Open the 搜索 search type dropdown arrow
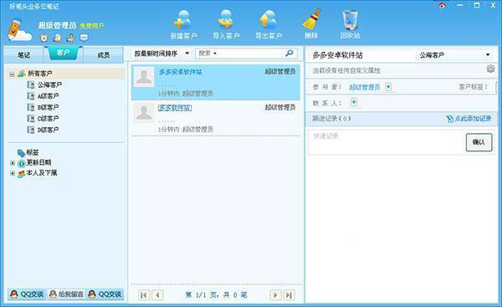The width and height of the screenshot is (502, 307). tap(215, 54)
